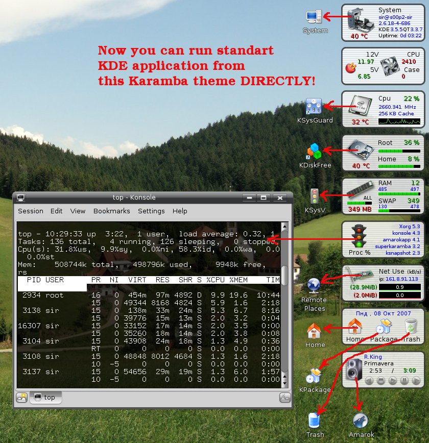Click the artist name 'R.King'

[x=373, y=357]
